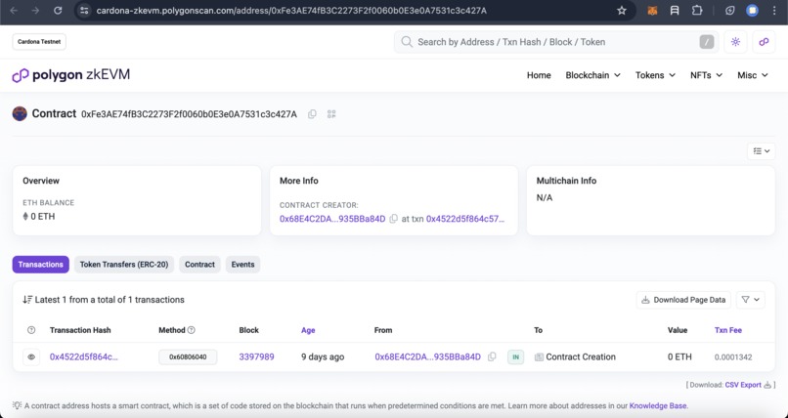
Task: Switch to the Contract tab
Action: 199,265
